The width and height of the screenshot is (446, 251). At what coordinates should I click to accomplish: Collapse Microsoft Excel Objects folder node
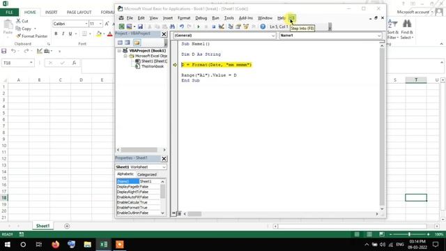coord(125,56)
